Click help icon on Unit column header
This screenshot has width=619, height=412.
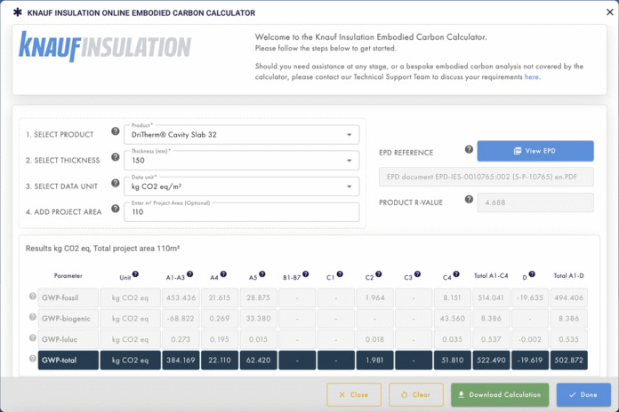click(x=135, y=274)
